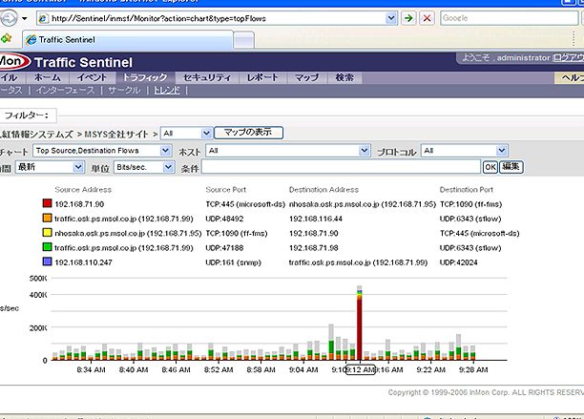Click the Source Port column header
The width and height of the screenshot is (584, 419).
coord(226,190)
